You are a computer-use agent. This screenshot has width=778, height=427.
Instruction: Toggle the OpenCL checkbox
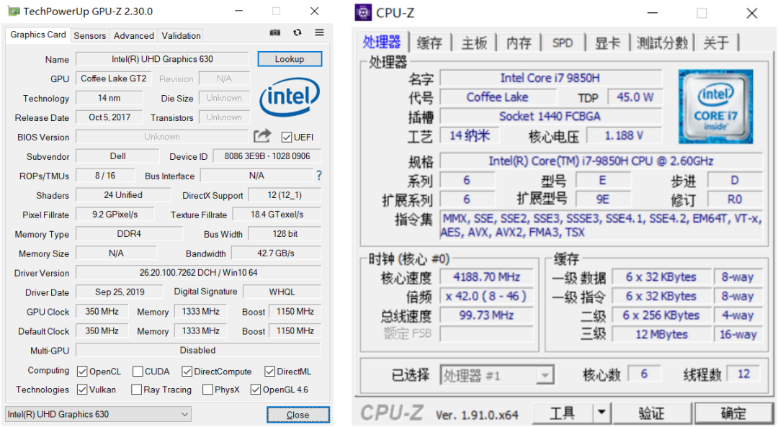point(82,372)
